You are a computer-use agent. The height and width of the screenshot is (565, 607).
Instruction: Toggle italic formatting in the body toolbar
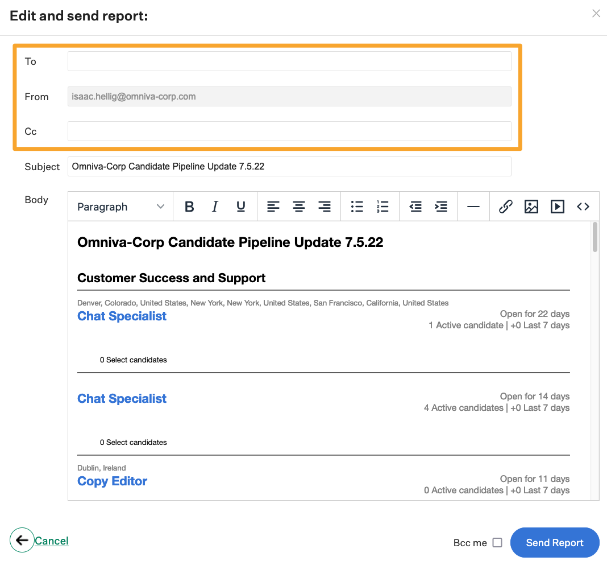point(215,207)
